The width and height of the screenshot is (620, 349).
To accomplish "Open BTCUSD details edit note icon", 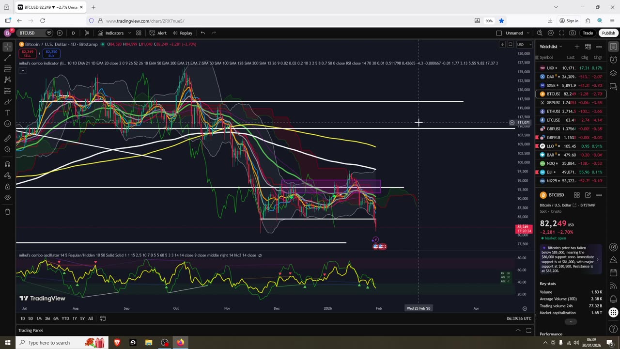I will [588, 195].
